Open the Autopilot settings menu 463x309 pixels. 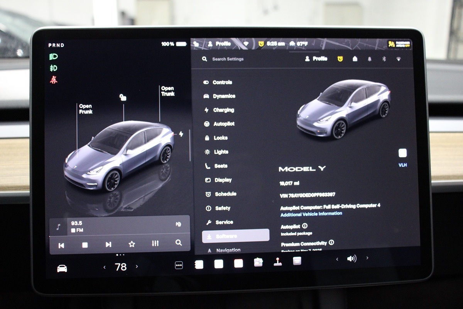224,124
